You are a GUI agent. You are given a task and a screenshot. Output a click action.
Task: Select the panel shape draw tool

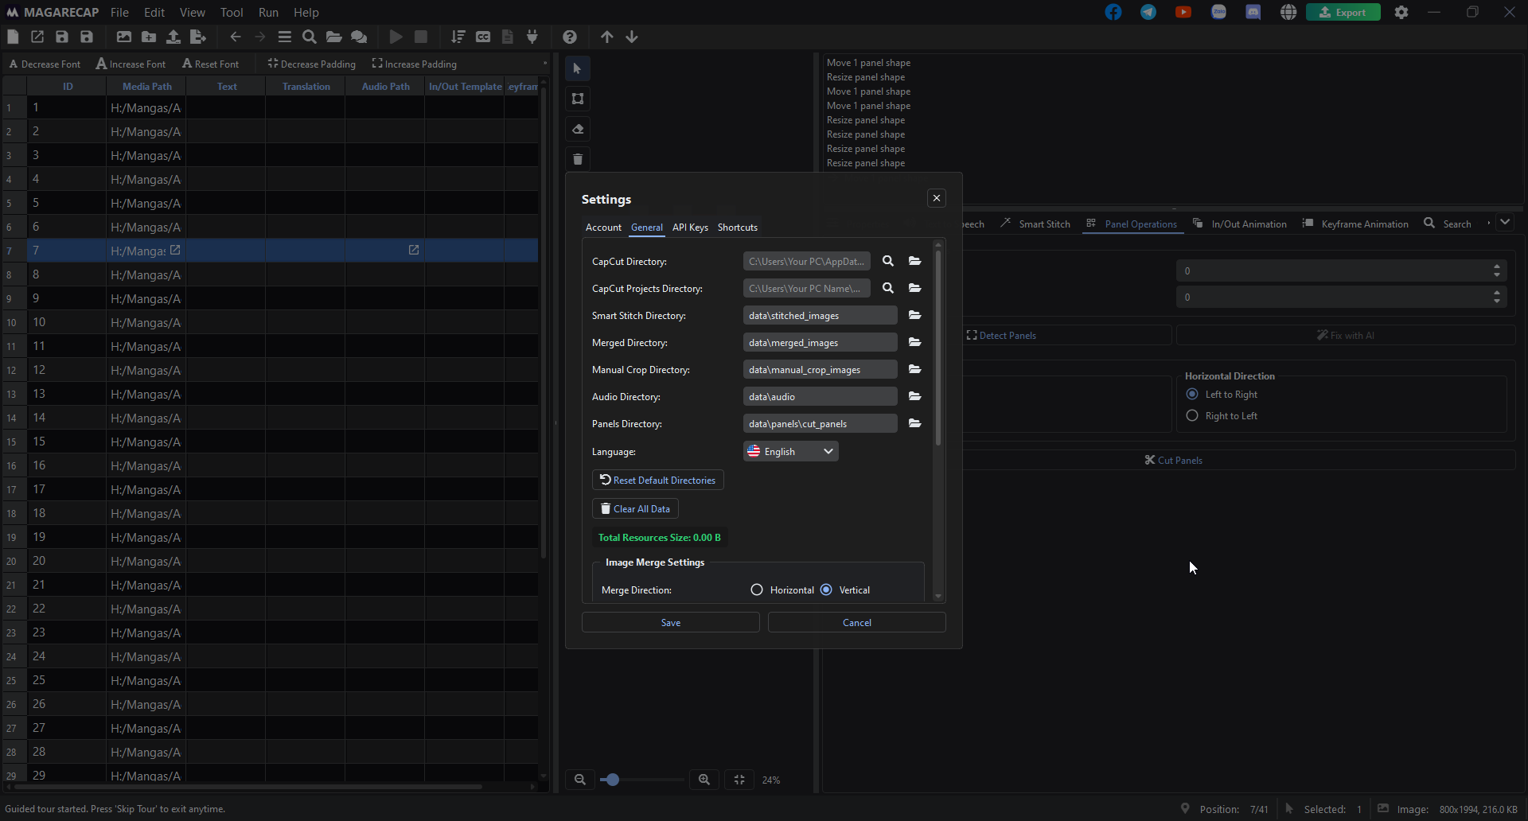578,99
